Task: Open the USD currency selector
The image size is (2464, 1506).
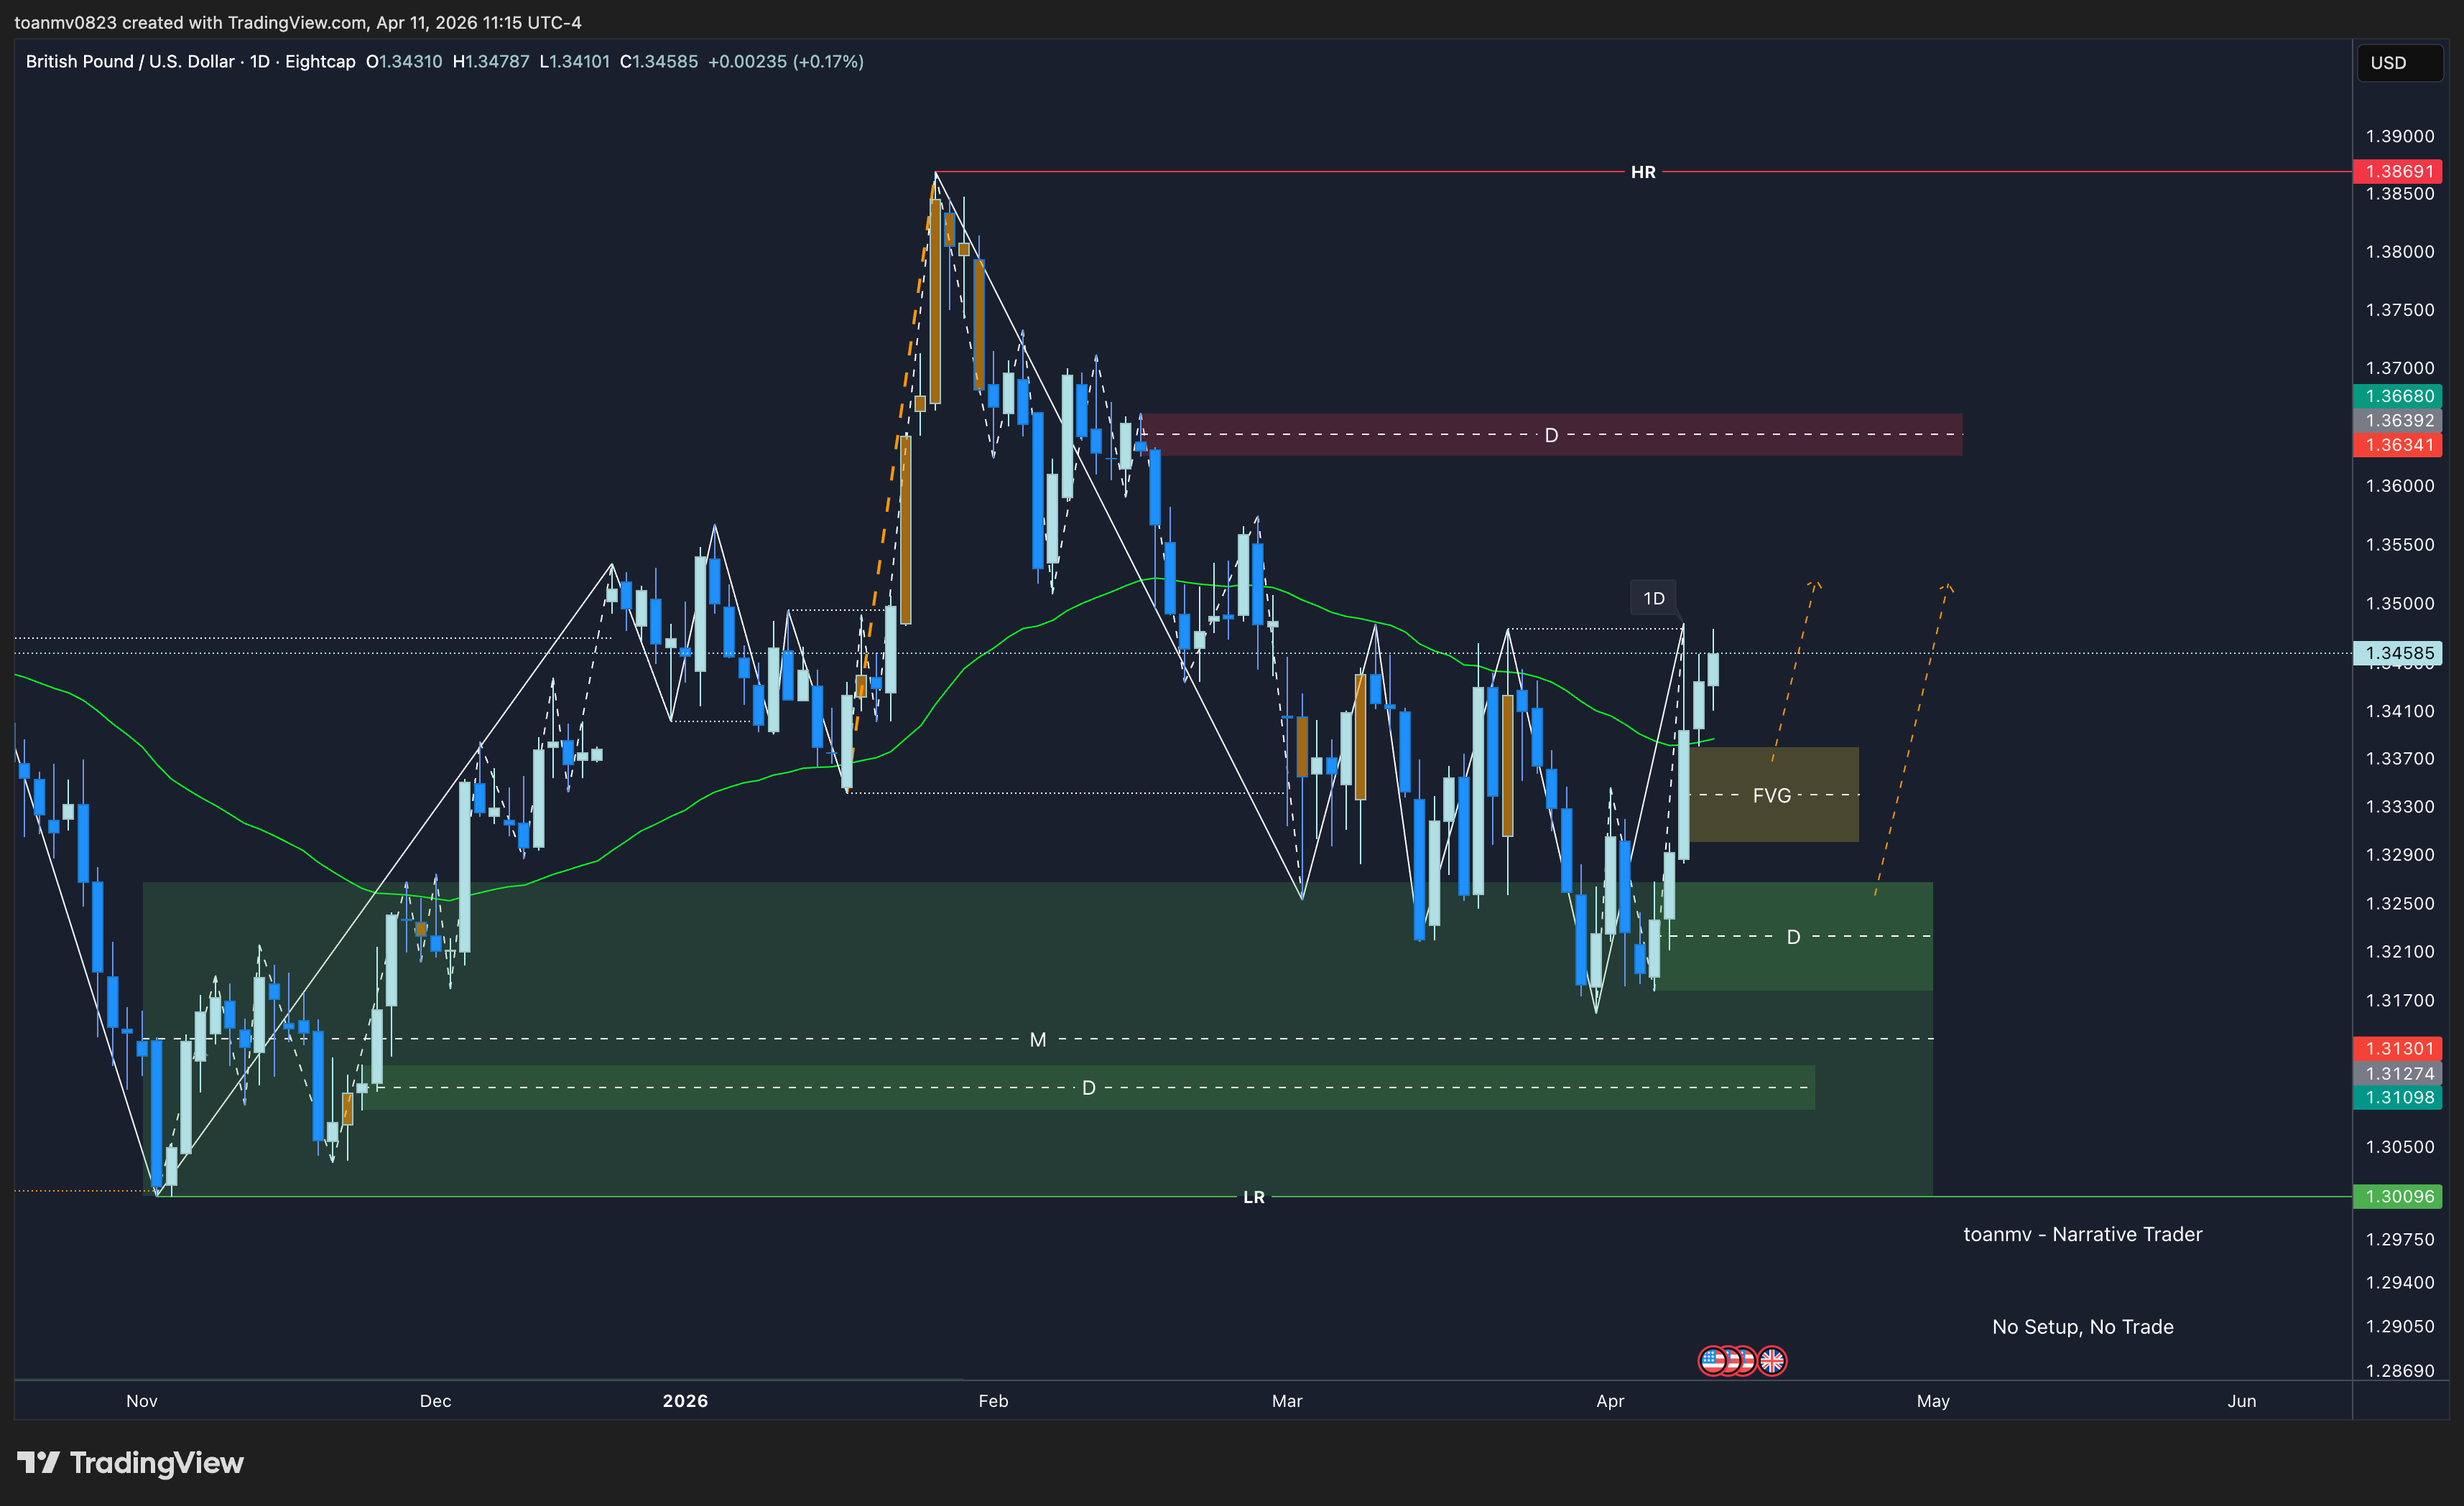Action: coord(2399,62)
